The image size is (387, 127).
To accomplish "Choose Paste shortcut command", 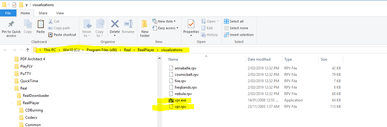I will click(62, 35).
